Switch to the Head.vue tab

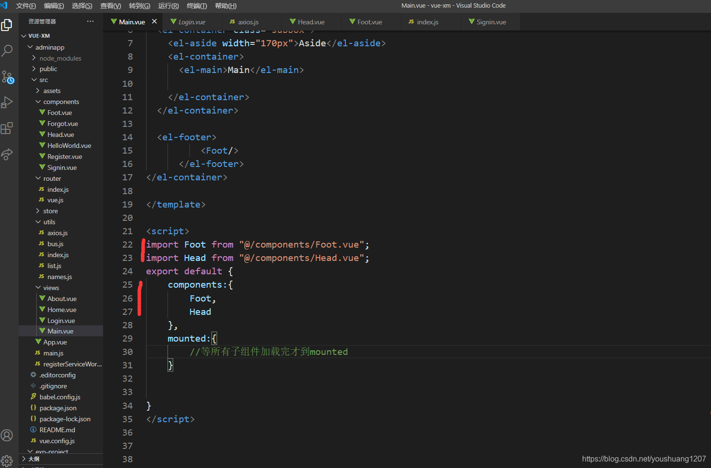(x=311, y=22)
